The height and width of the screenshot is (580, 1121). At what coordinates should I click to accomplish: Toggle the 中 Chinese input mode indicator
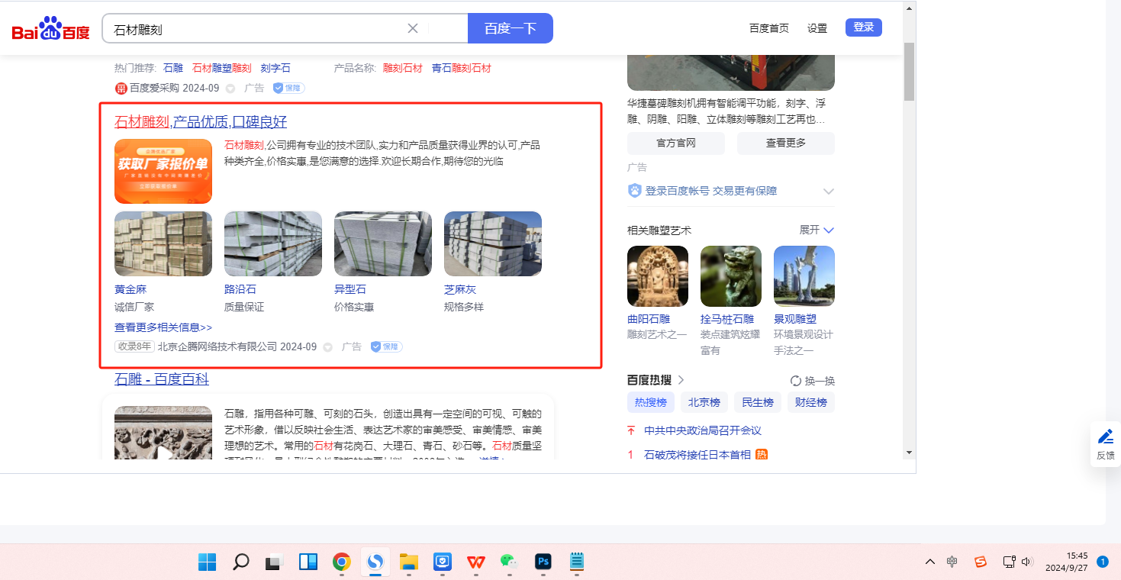(952, 562)
